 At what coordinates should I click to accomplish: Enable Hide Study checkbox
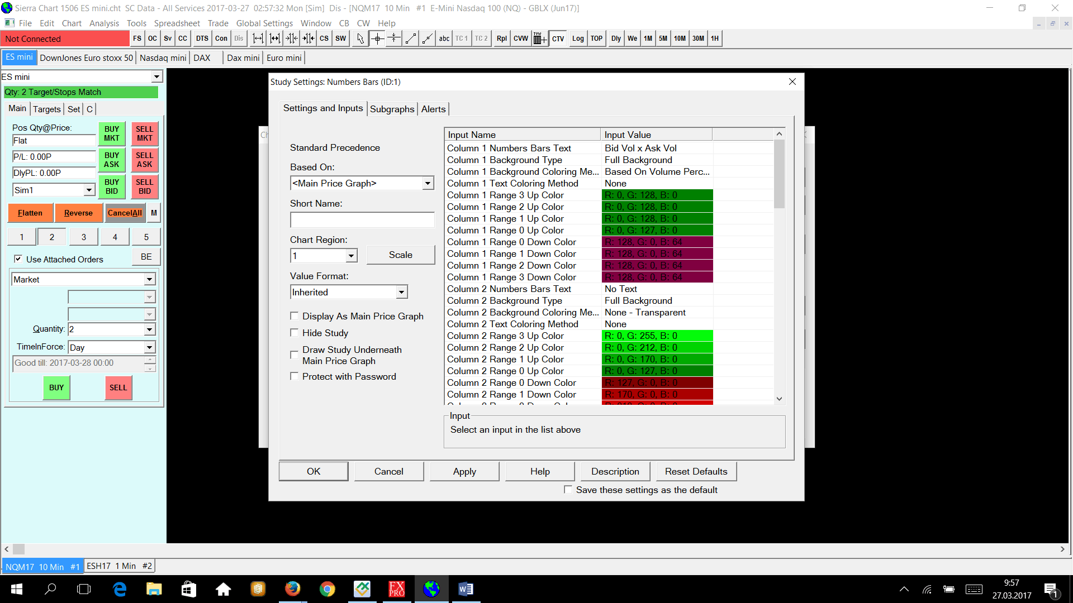(295, 333)
